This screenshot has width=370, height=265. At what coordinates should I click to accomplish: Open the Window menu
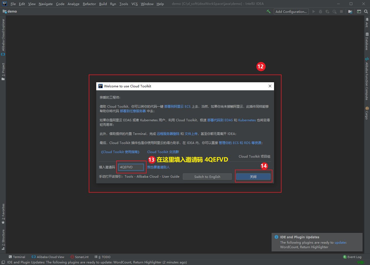point(147,4)
